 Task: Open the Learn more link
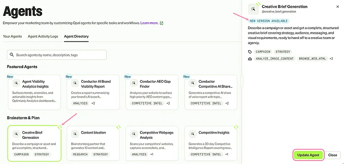tap(149, 23)
